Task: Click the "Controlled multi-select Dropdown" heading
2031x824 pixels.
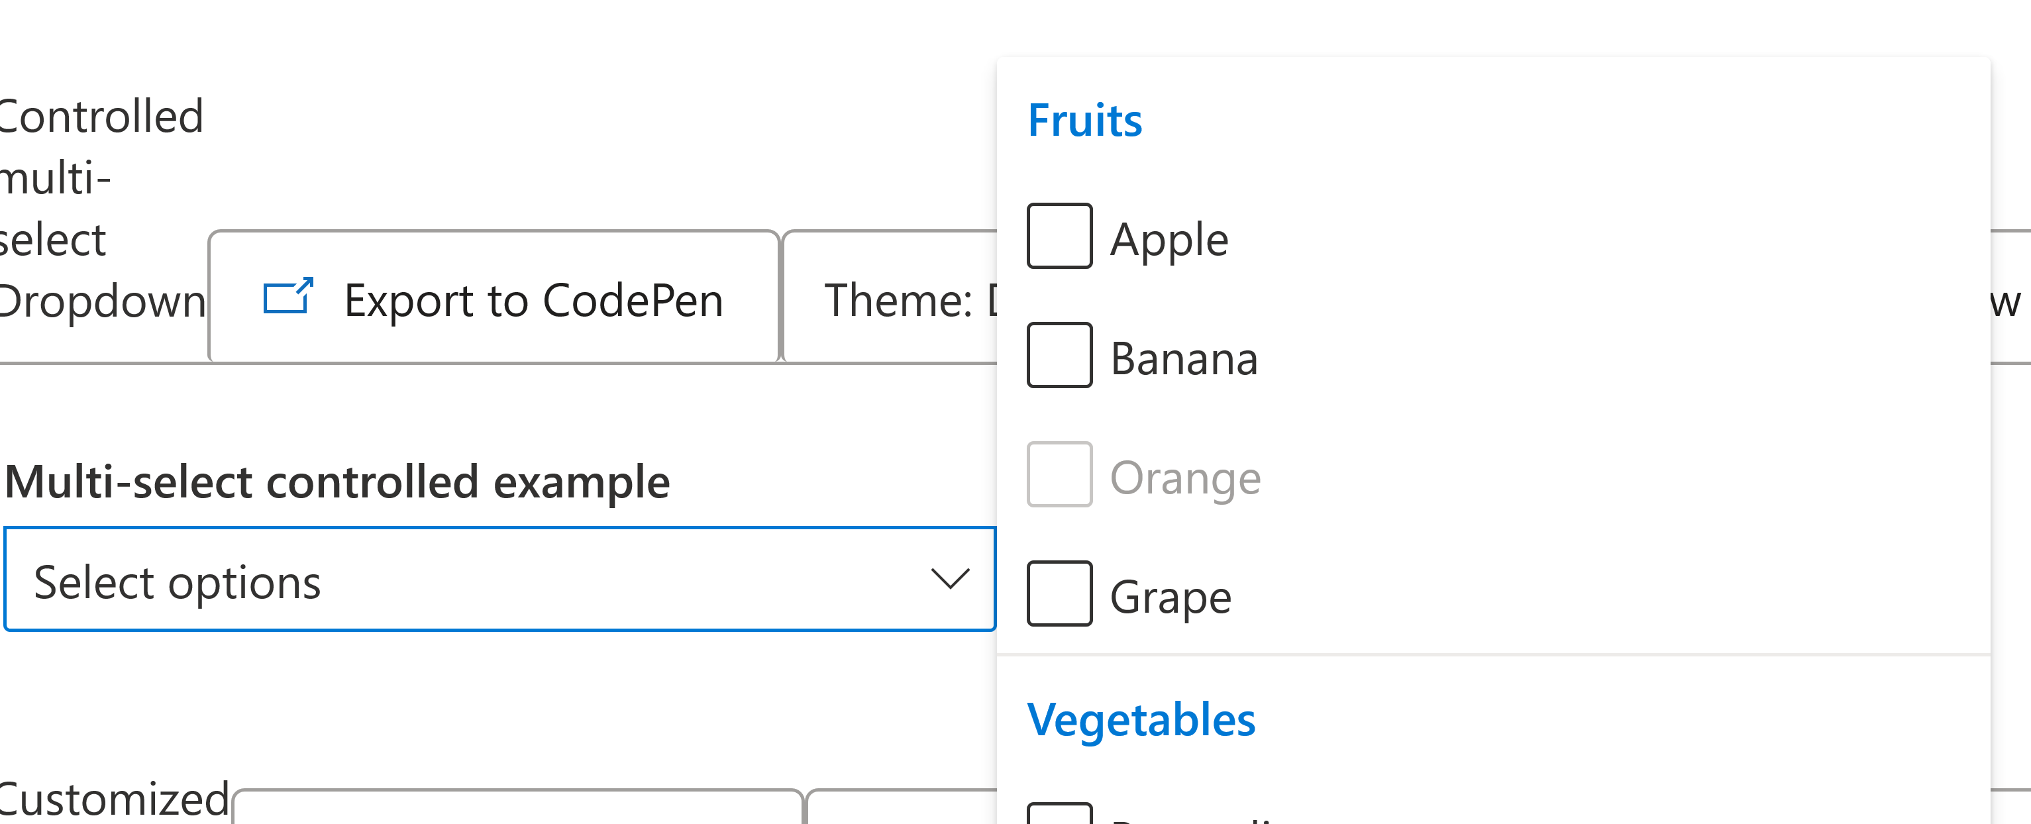Action: pyautogui.click(x=100, y=208)
